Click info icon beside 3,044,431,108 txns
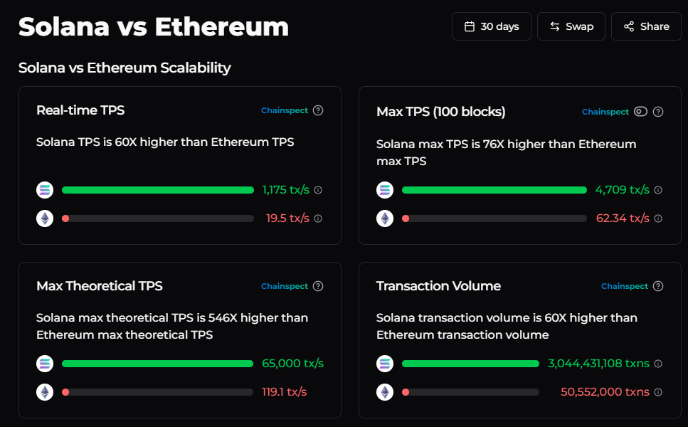 (658, 364)
